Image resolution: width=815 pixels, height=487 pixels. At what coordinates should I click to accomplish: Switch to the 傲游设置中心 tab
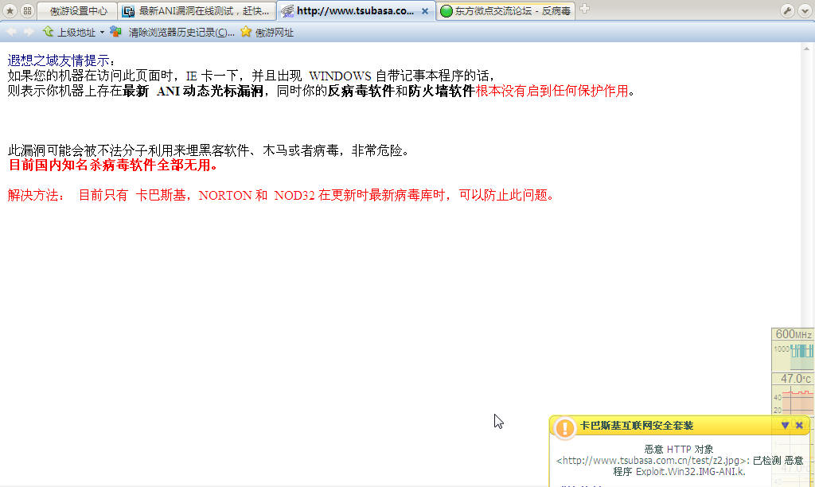(x=77, y=11)
